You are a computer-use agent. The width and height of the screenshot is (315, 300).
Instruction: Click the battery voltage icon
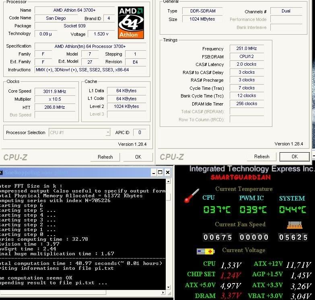click(x=206, y=251)
